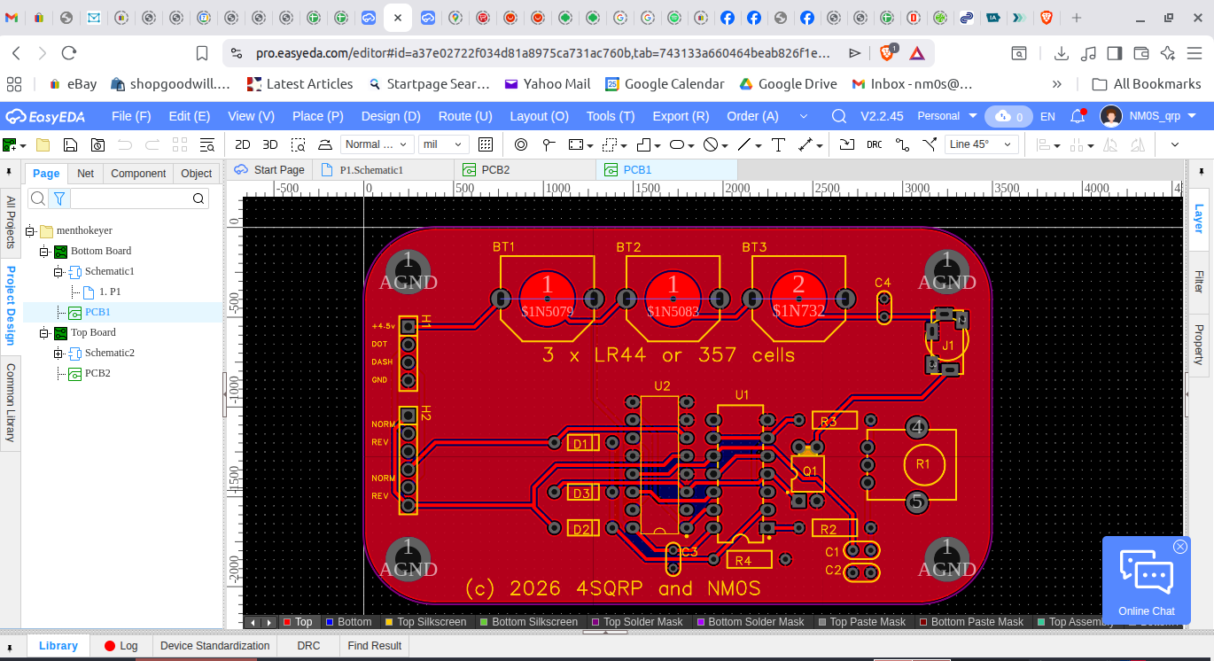Collapse the Top Board tree node
This screenshot has height=661, width=1214.
click(43, 333)
